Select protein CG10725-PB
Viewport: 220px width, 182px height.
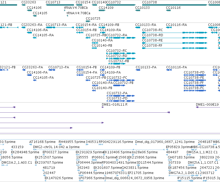pos(96,78)
